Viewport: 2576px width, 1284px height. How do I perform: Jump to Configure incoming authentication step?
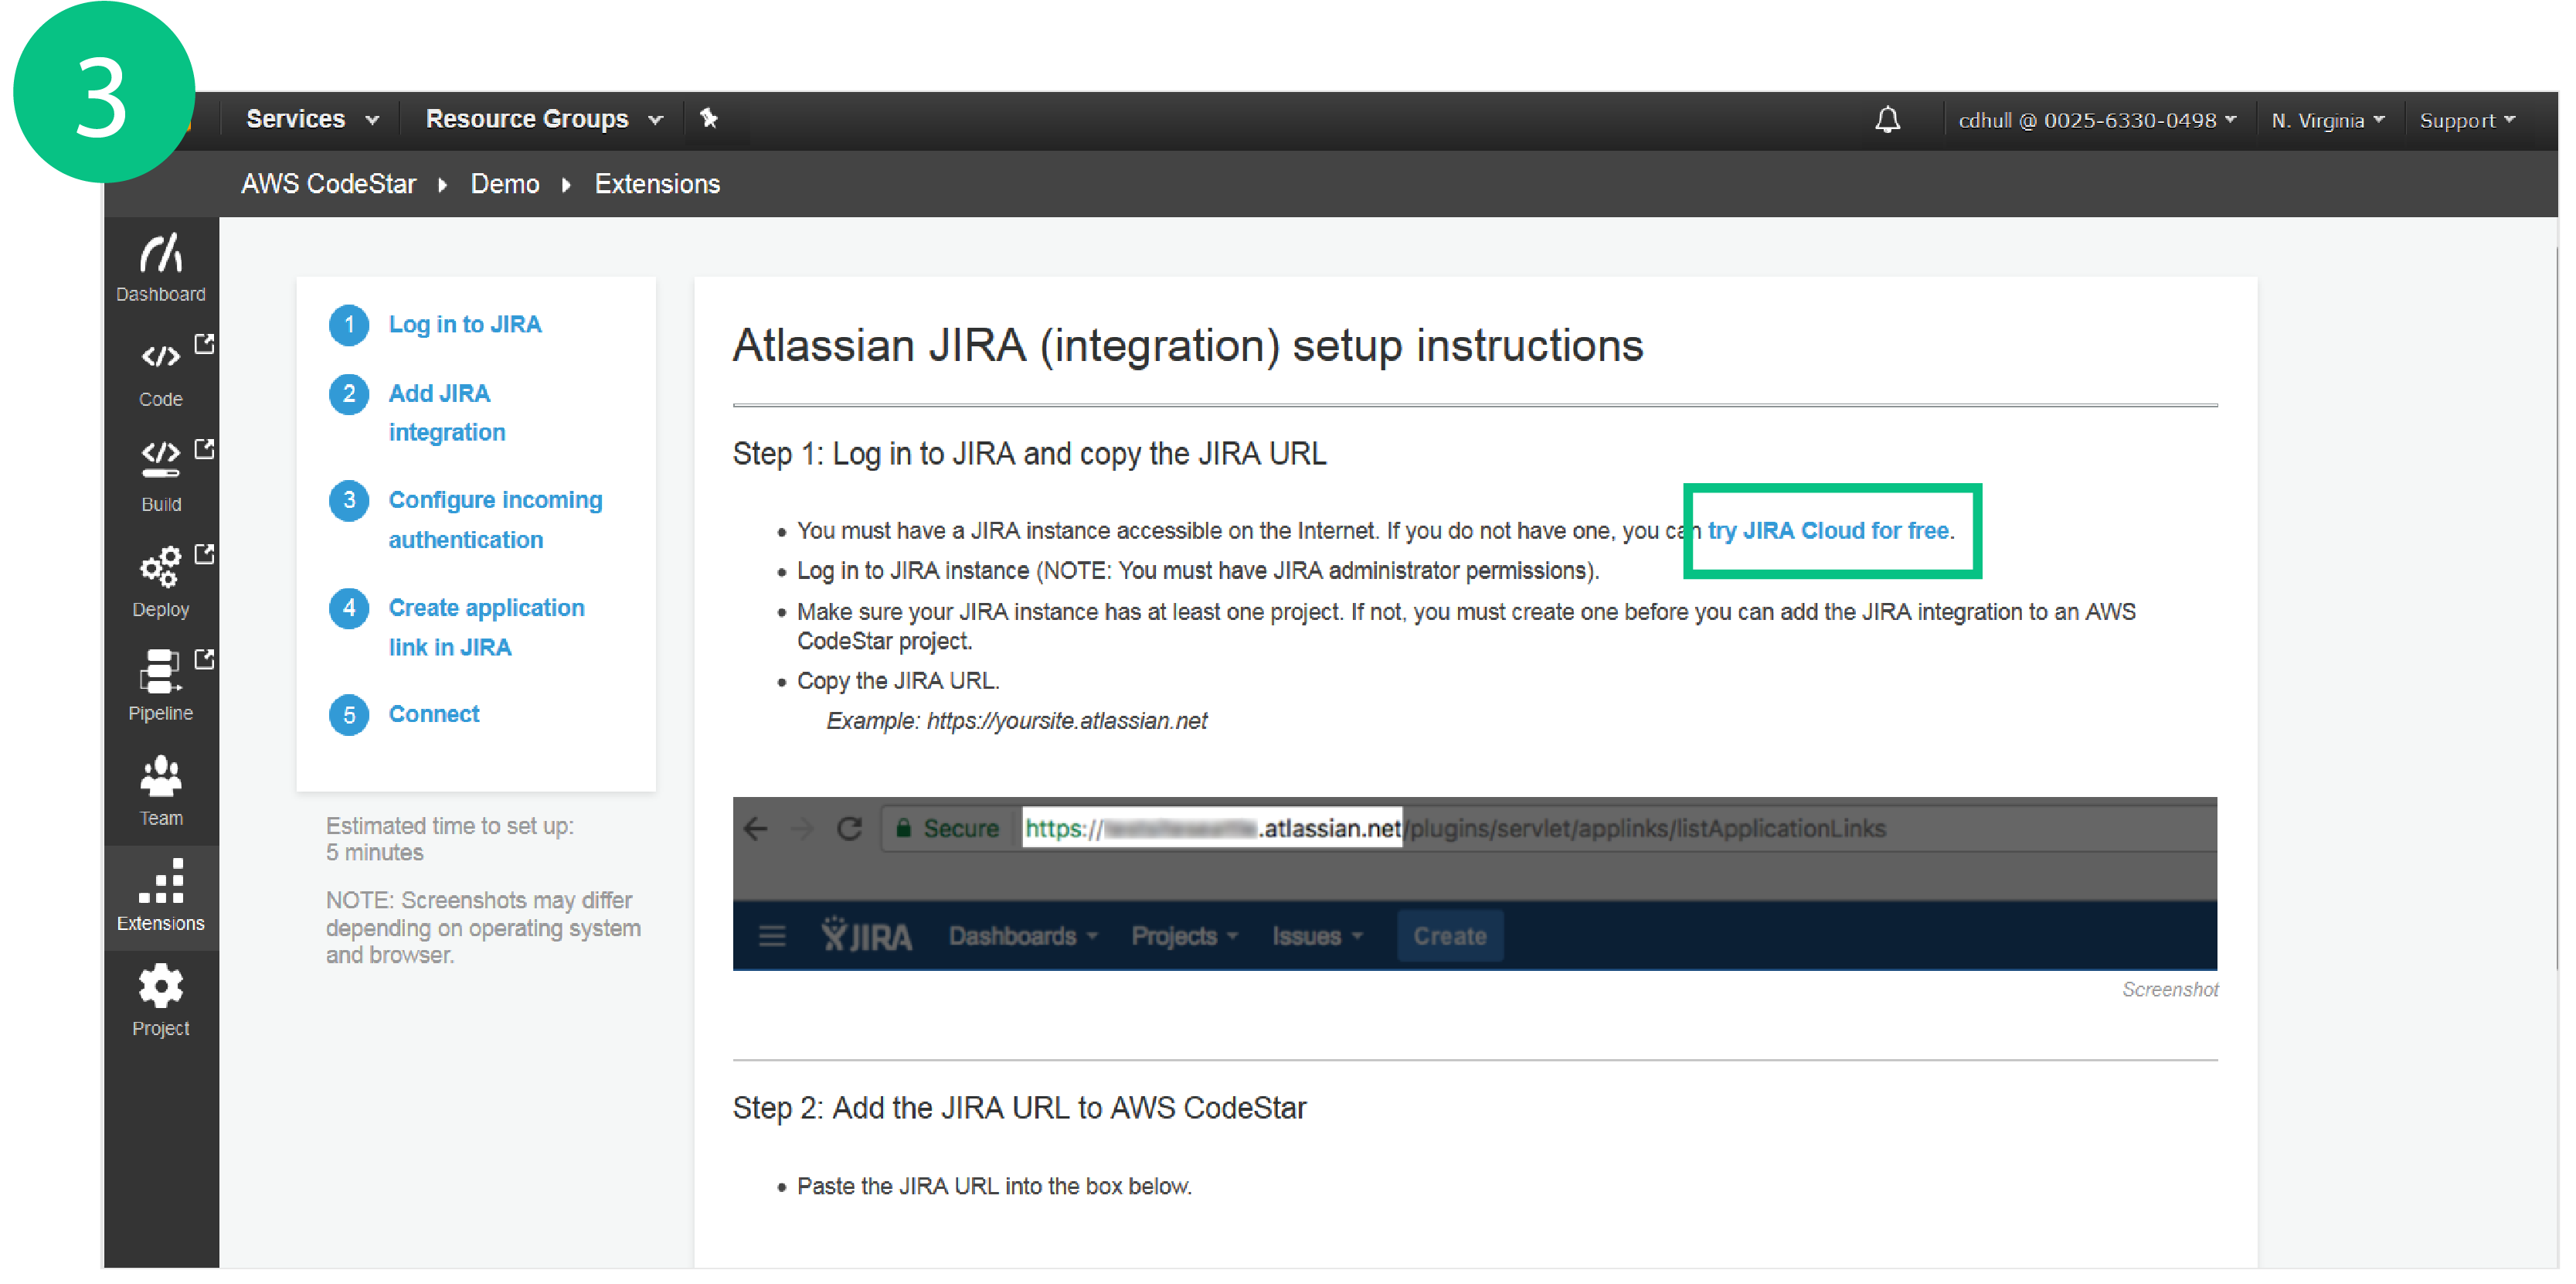pyautogui.click(x=495, y=520)
